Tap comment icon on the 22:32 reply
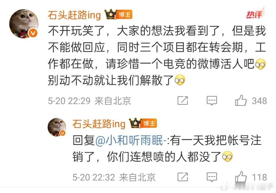276x193 pixels. (x=212, y=177)
